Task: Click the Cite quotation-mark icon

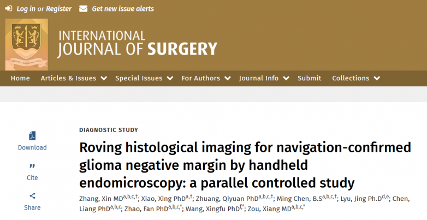Action: point(32,166)
